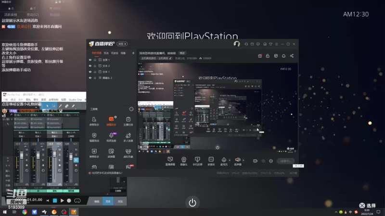385x216 pixels.
Task: Open the 虚拟形象 bear-face tool
Action: [x=128, y=153]
